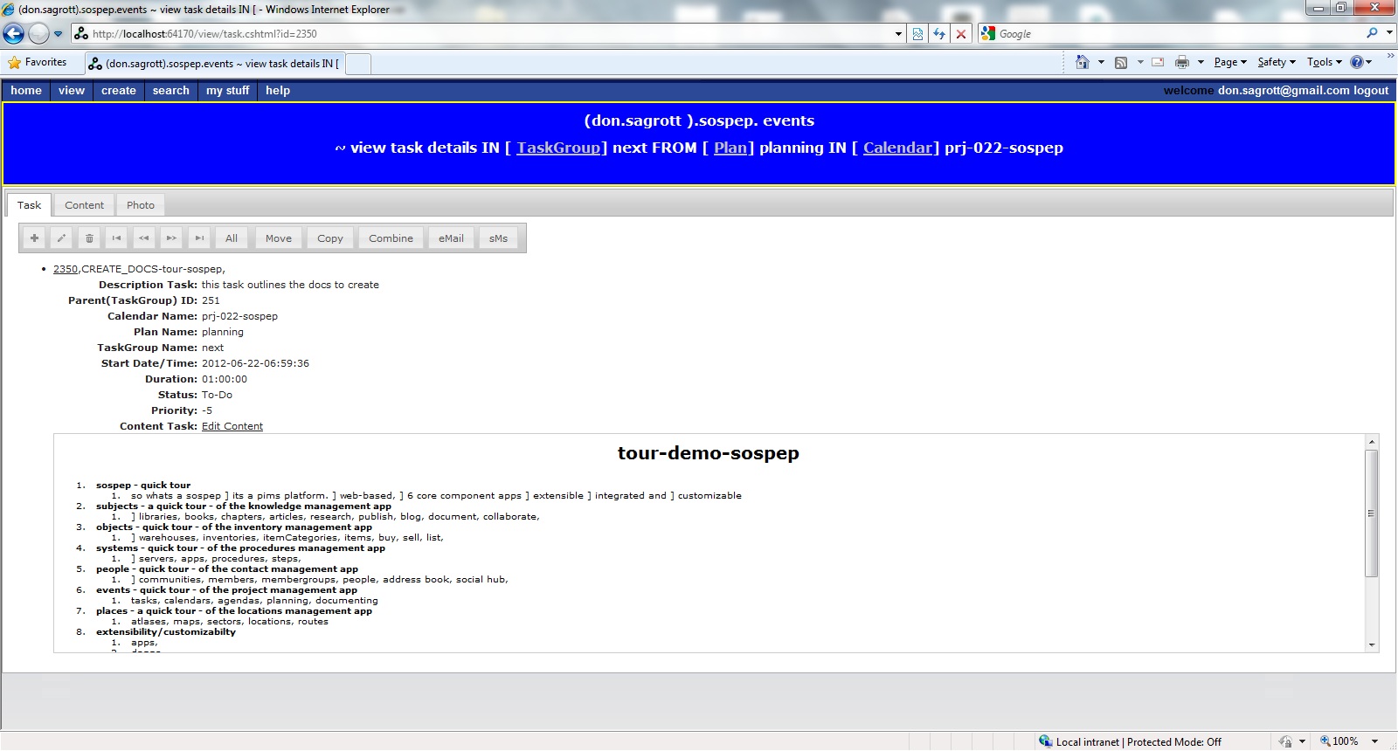Click the logout link
The width and height of the screenshot is (1398, 751).
click(1371, 90)
